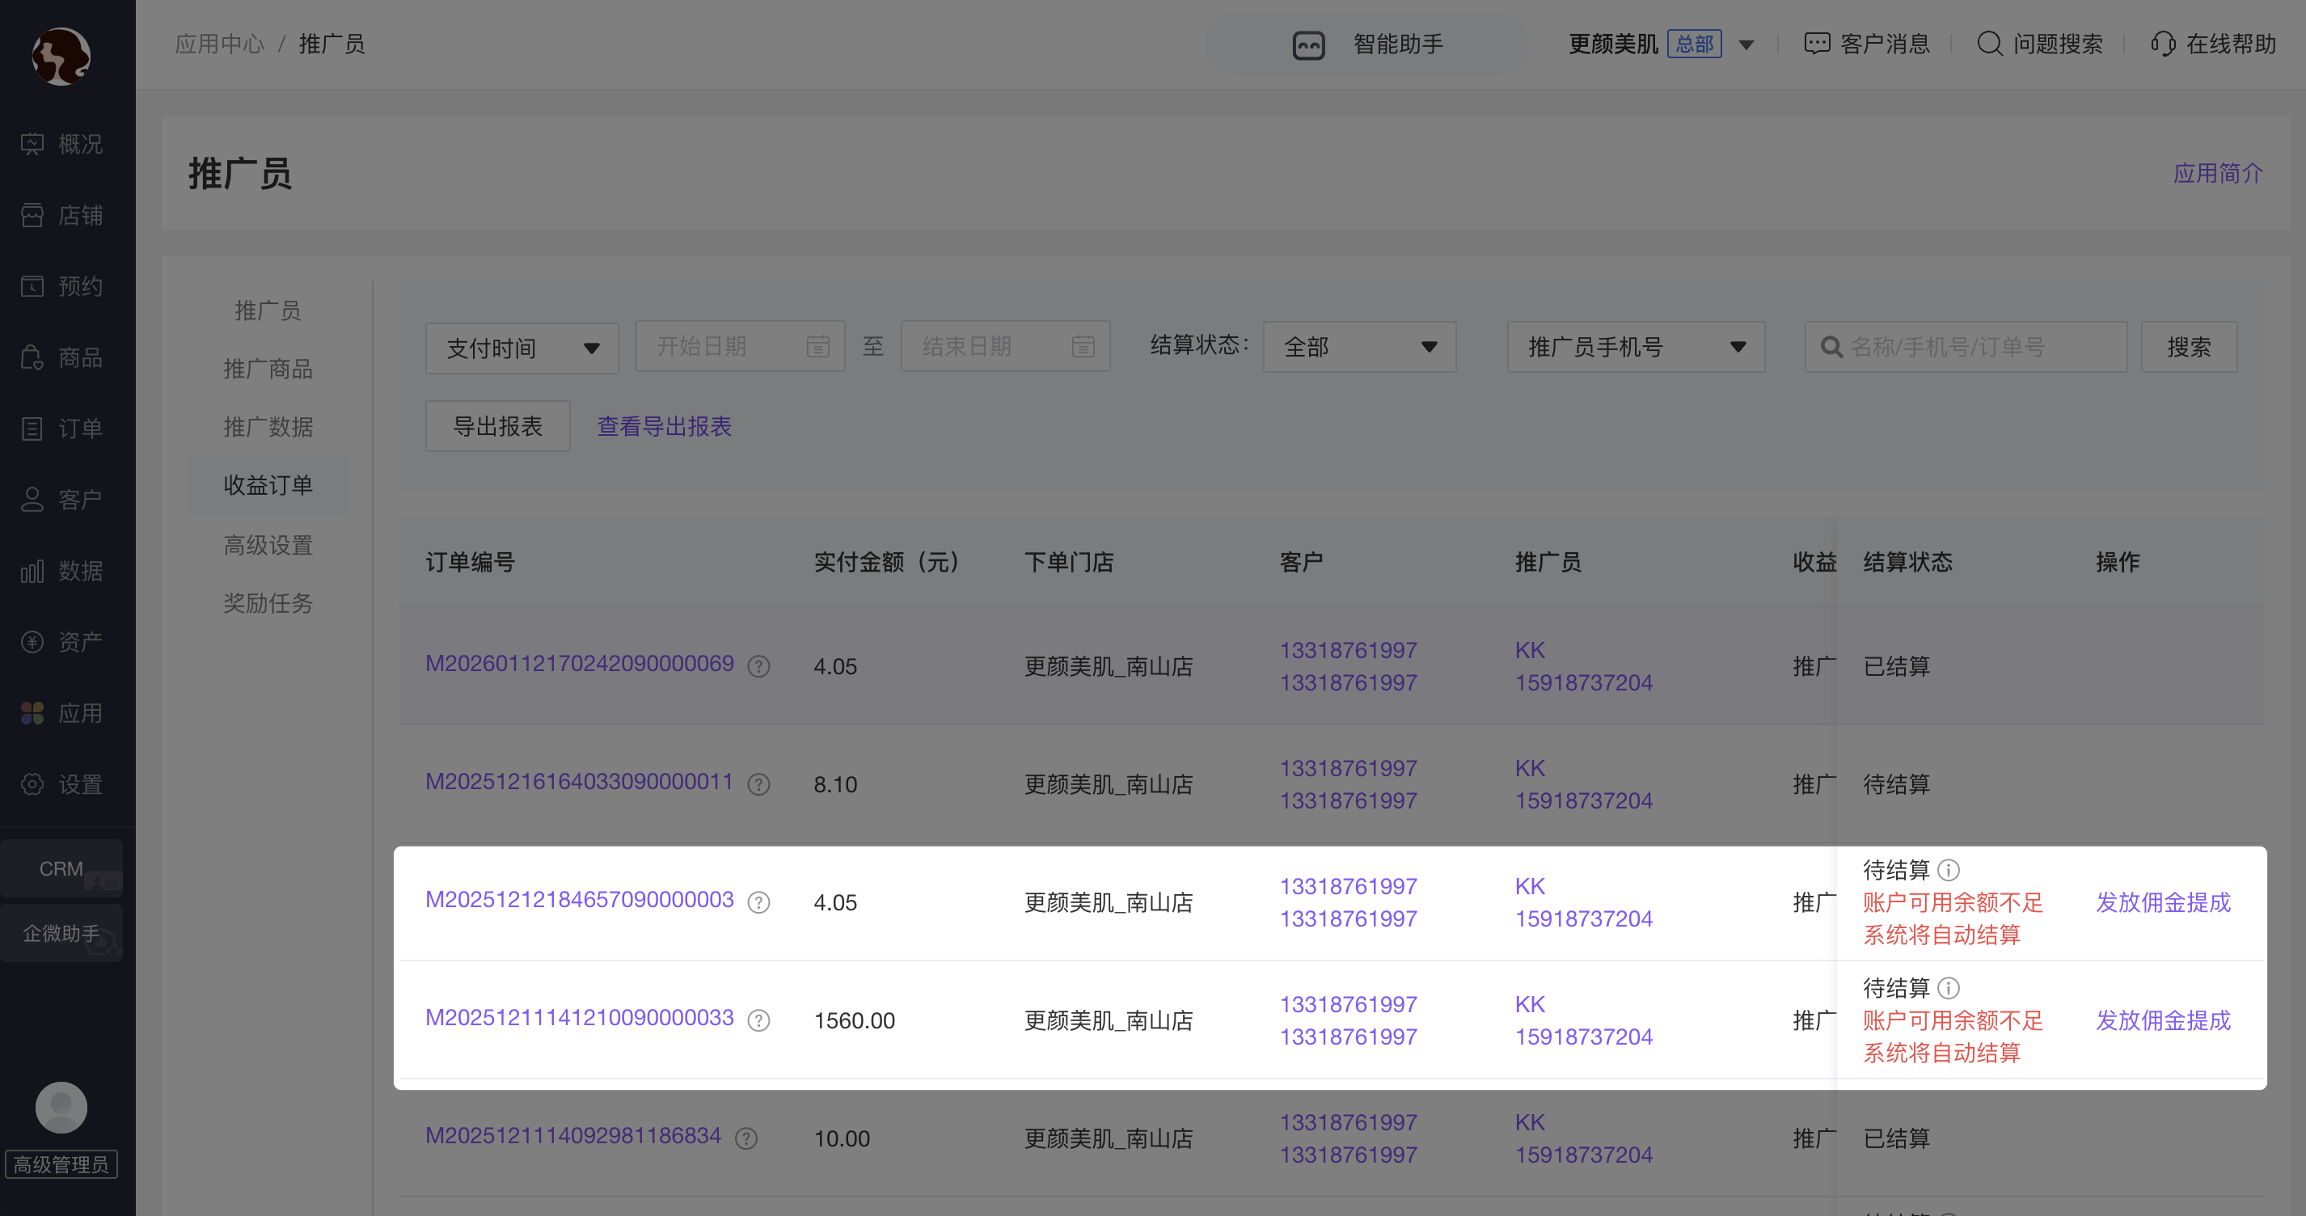Image resolution: width=2306 pixels, height=1216 pixels.
Task: Open 高级设置 in side menu
Action: click(268, 545)
